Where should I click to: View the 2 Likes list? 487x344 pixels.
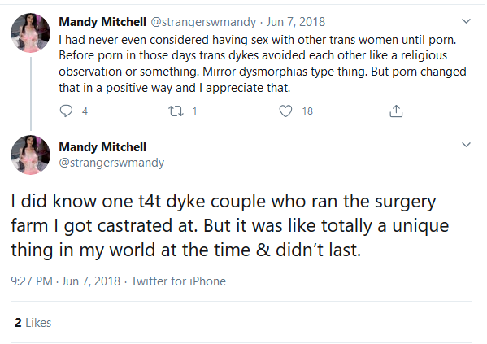33,323
